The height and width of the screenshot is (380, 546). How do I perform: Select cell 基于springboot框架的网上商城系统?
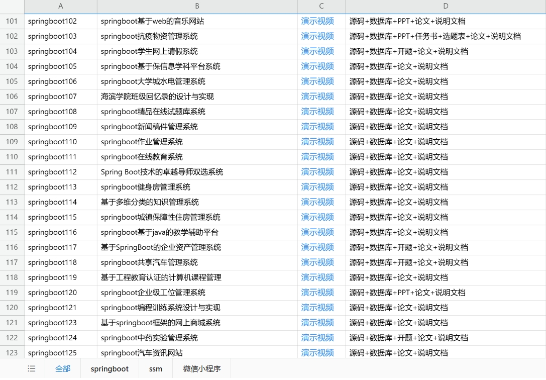[197, 323]
